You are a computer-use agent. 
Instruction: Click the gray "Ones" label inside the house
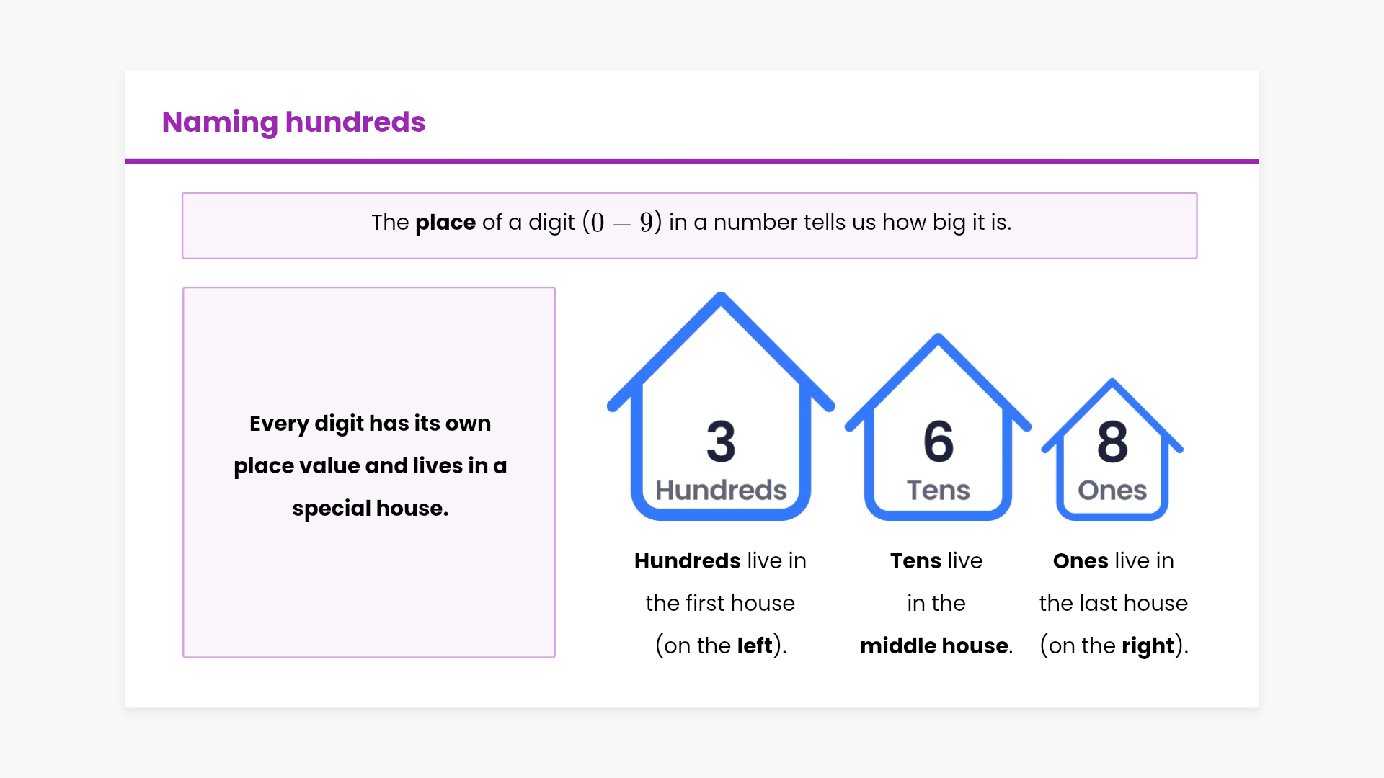1112,491
